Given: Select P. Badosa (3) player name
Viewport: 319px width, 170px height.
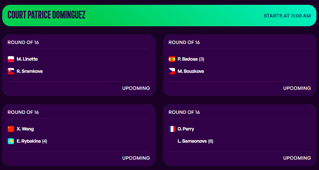Looking at the screenshot, I should [x=191, y=59].
